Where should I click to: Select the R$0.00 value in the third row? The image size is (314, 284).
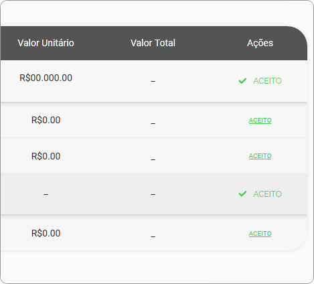click(46, 156)
